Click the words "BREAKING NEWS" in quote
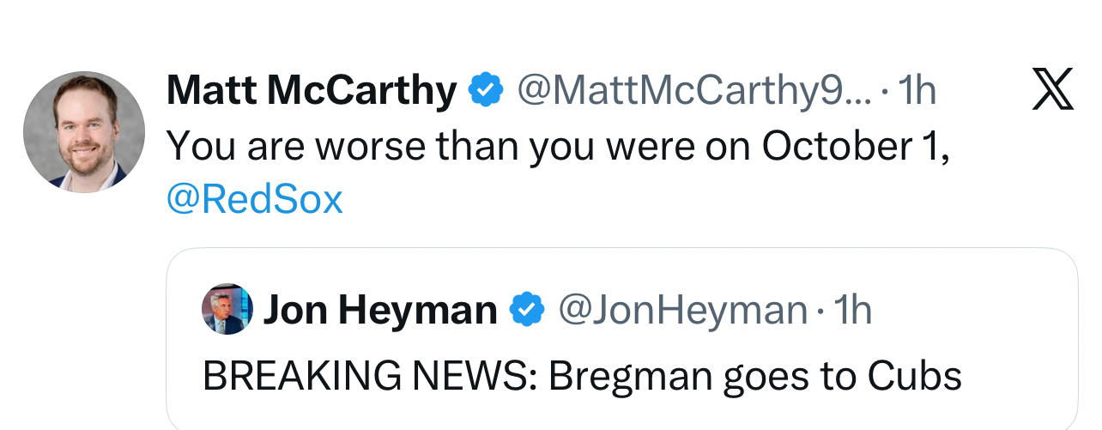The height and width of the screenshot is (430, 1102). pos(369,375)
